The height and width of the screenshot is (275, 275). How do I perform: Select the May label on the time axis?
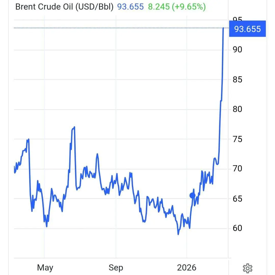click(45, 267)
